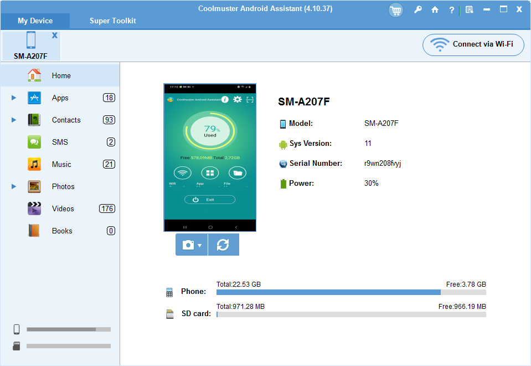The width and height of the screenshot is (531, 366).
Task: Click the Contacts book icon
Action: tap(34, 120)
